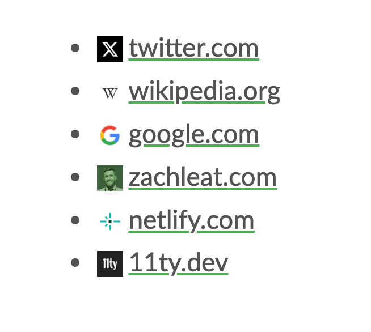Visit the zachleat.com link

point(203,178)
